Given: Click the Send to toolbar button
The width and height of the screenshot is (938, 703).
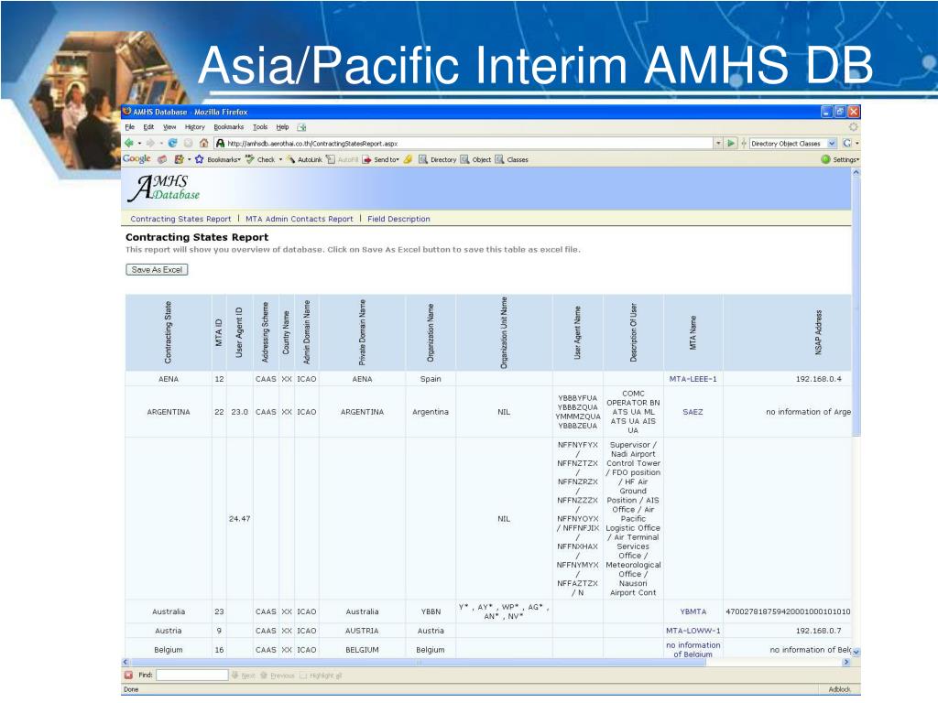Looking at the screenshot, I should pos(380,159).
